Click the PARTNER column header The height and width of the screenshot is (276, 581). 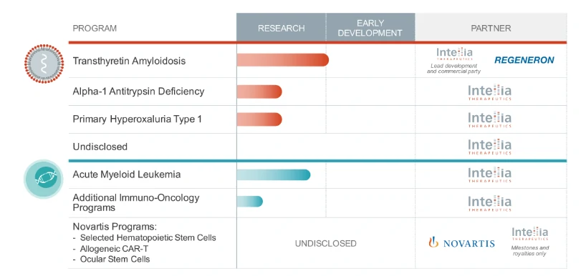point(491,28)
